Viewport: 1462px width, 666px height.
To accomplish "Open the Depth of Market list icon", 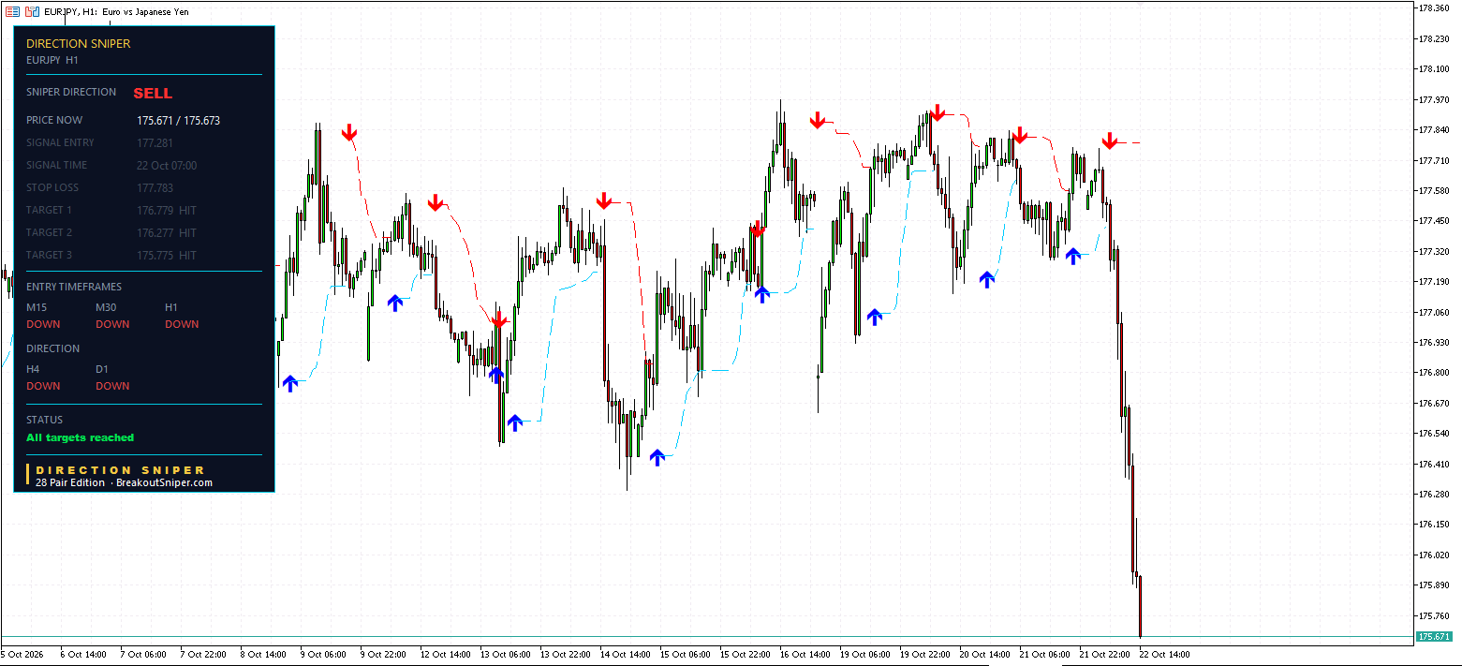I will click(13, 11).
